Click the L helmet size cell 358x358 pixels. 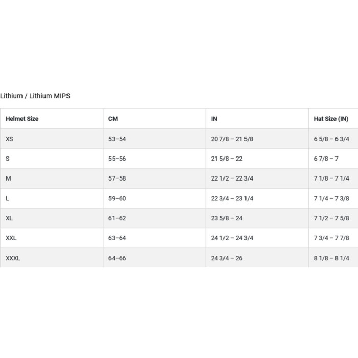pos(7,198)
